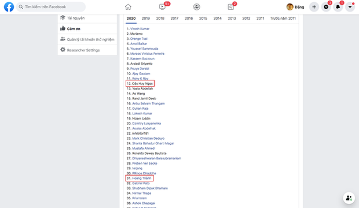Open Gabriel Pato link

(x=141, y=183)
